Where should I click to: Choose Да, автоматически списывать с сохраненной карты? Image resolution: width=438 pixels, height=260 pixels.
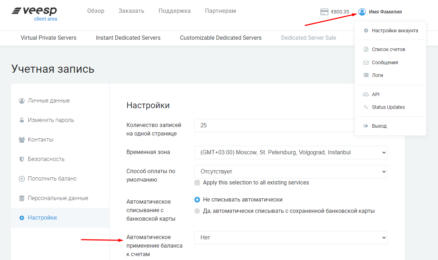coord(197,211)
